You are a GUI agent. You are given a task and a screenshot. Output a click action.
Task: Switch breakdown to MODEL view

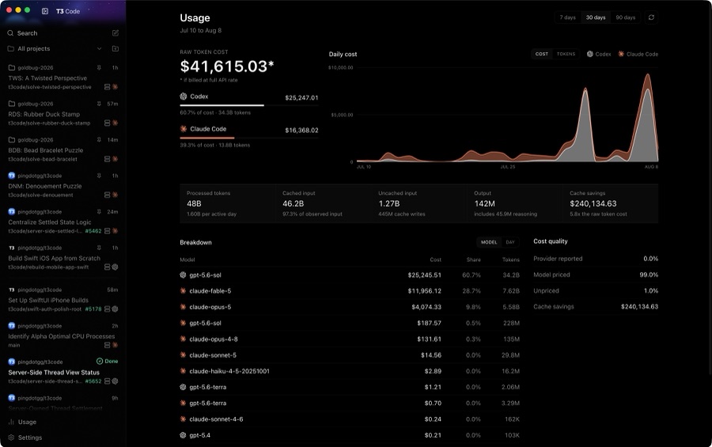tap(489, 242)
